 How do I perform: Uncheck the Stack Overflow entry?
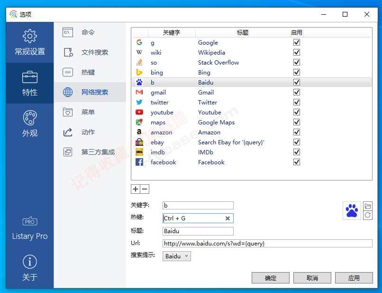(297, 62)
